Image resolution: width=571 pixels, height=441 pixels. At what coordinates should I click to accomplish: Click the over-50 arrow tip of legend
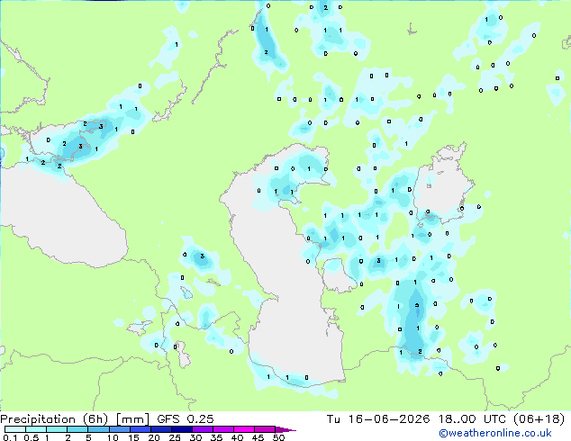tap(285, 430)
